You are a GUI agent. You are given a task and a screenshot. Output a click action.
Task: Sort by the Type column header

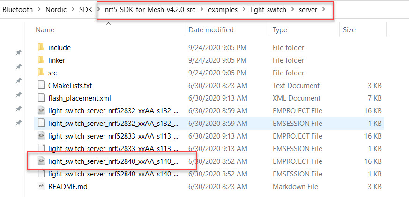tap(280, 30)
